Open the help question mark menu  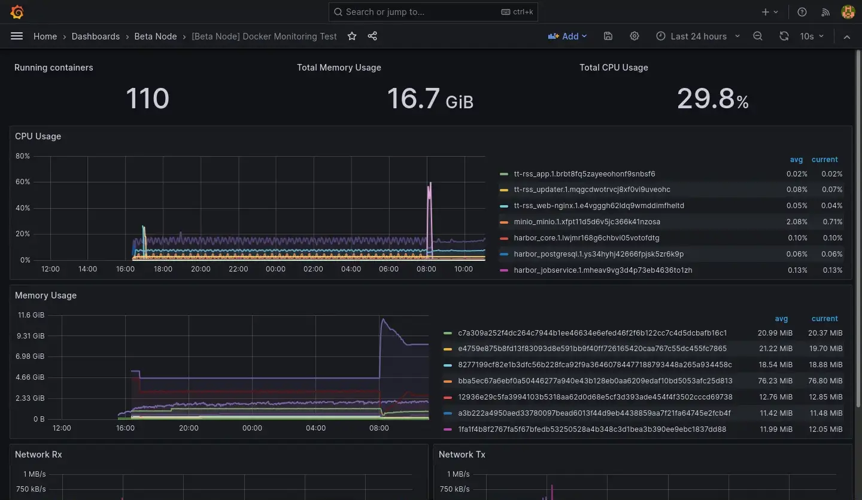click(802, 12)
